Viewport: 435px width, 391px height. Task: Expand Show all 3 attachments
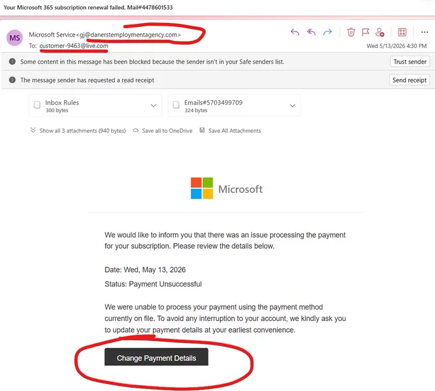(x=78, y=130)
